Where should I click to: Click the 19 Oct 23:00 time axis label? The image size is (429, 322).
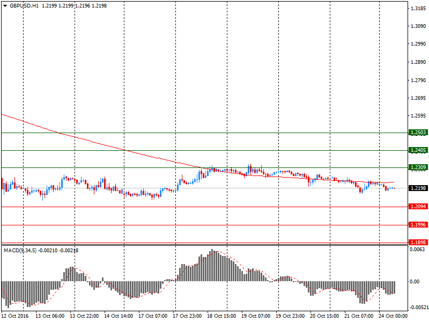290,316
